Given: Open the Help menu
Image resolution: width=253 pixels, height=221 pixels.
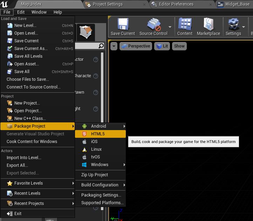Looking at the screenshot, I should pyautogui.click(x=58, y=12).
